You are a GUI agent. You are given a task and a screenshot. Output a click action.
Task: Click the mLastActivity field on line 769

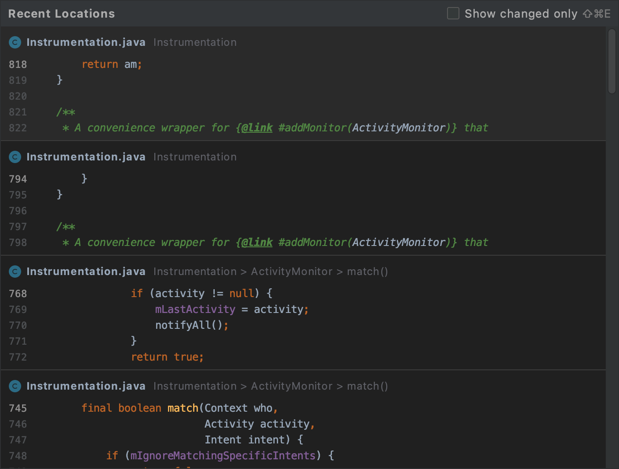(x=195, y=309)
